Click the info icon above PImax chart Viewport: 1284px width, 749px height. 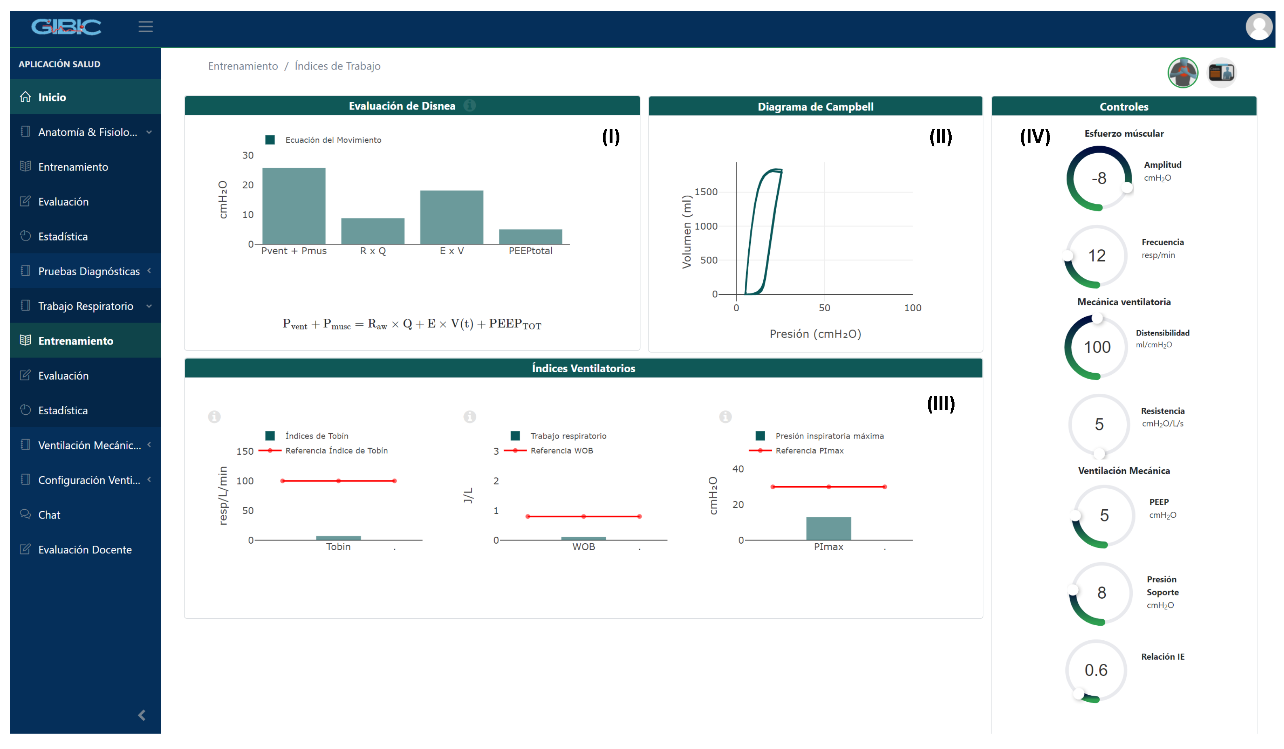725,417
